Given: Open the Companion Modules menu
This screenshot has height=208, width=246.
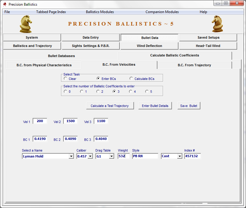Looking at the screenshot, I should (x=162, y=12).
